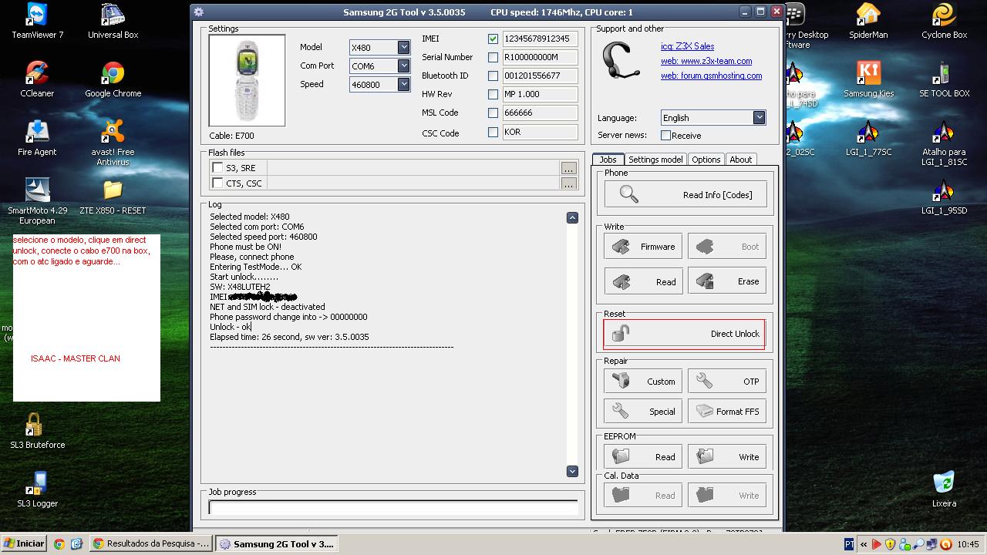Click the phone model picture in Settings
The width and height of the screenshot is (987, 555).
(247, 80)
